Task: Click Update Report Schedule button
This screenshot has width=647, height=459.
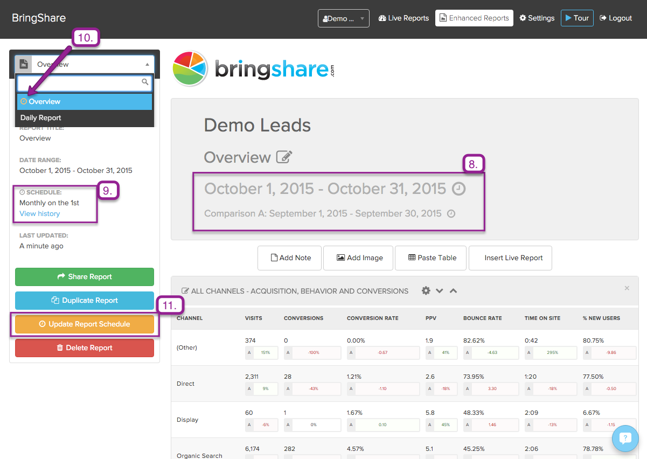Action: click(85, 324)
